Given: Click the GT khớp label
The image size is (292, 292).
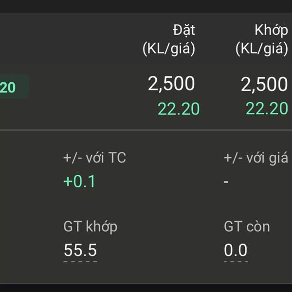Looking at the screenshot, I should (x=91, y=227).
